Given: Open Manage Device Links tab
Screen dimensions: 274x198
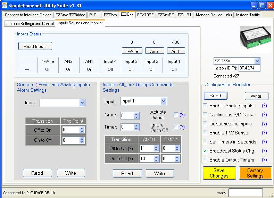Looking at the screenshot, I should click(x=214, y=15).
